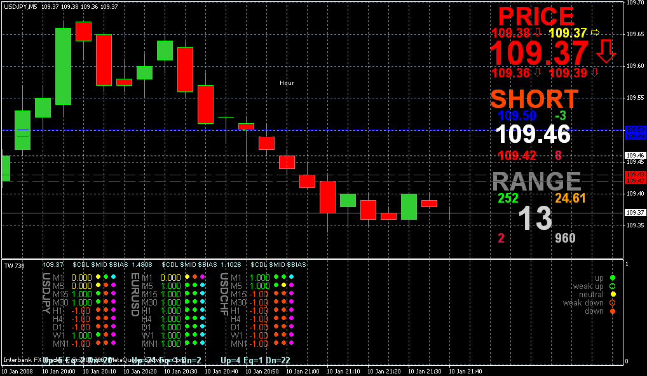The image size is (647, 376).
Task: Click the large white 109.46 value
Action: pos(533,135)
